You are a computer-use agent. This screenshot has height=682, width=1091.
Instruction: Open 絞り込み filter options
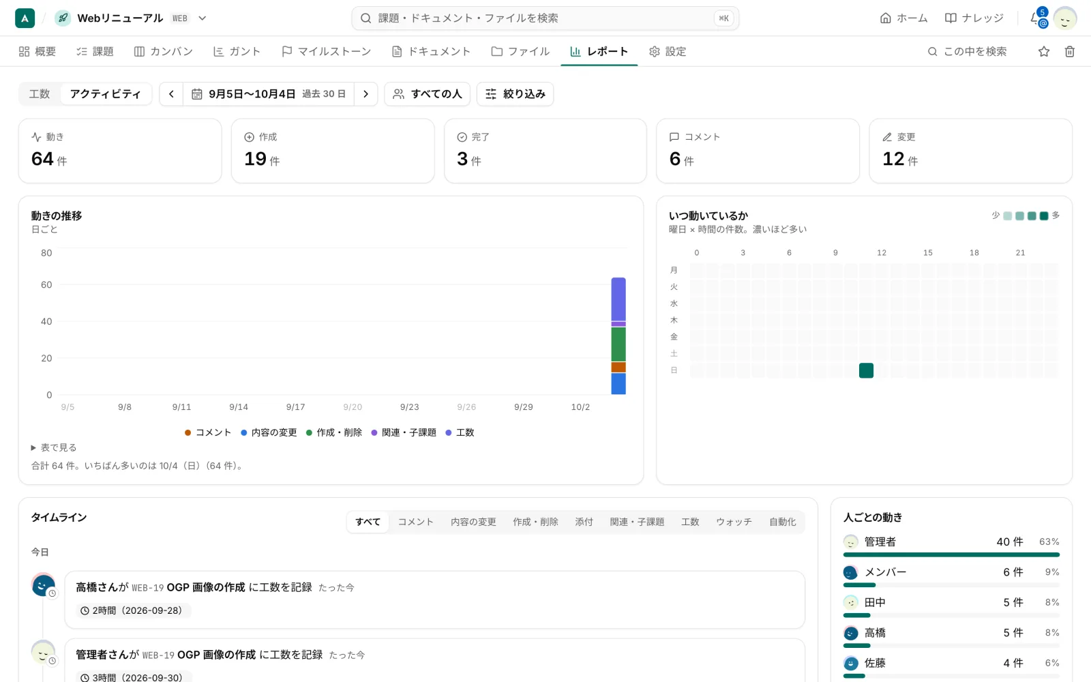[x=515, y=94]
